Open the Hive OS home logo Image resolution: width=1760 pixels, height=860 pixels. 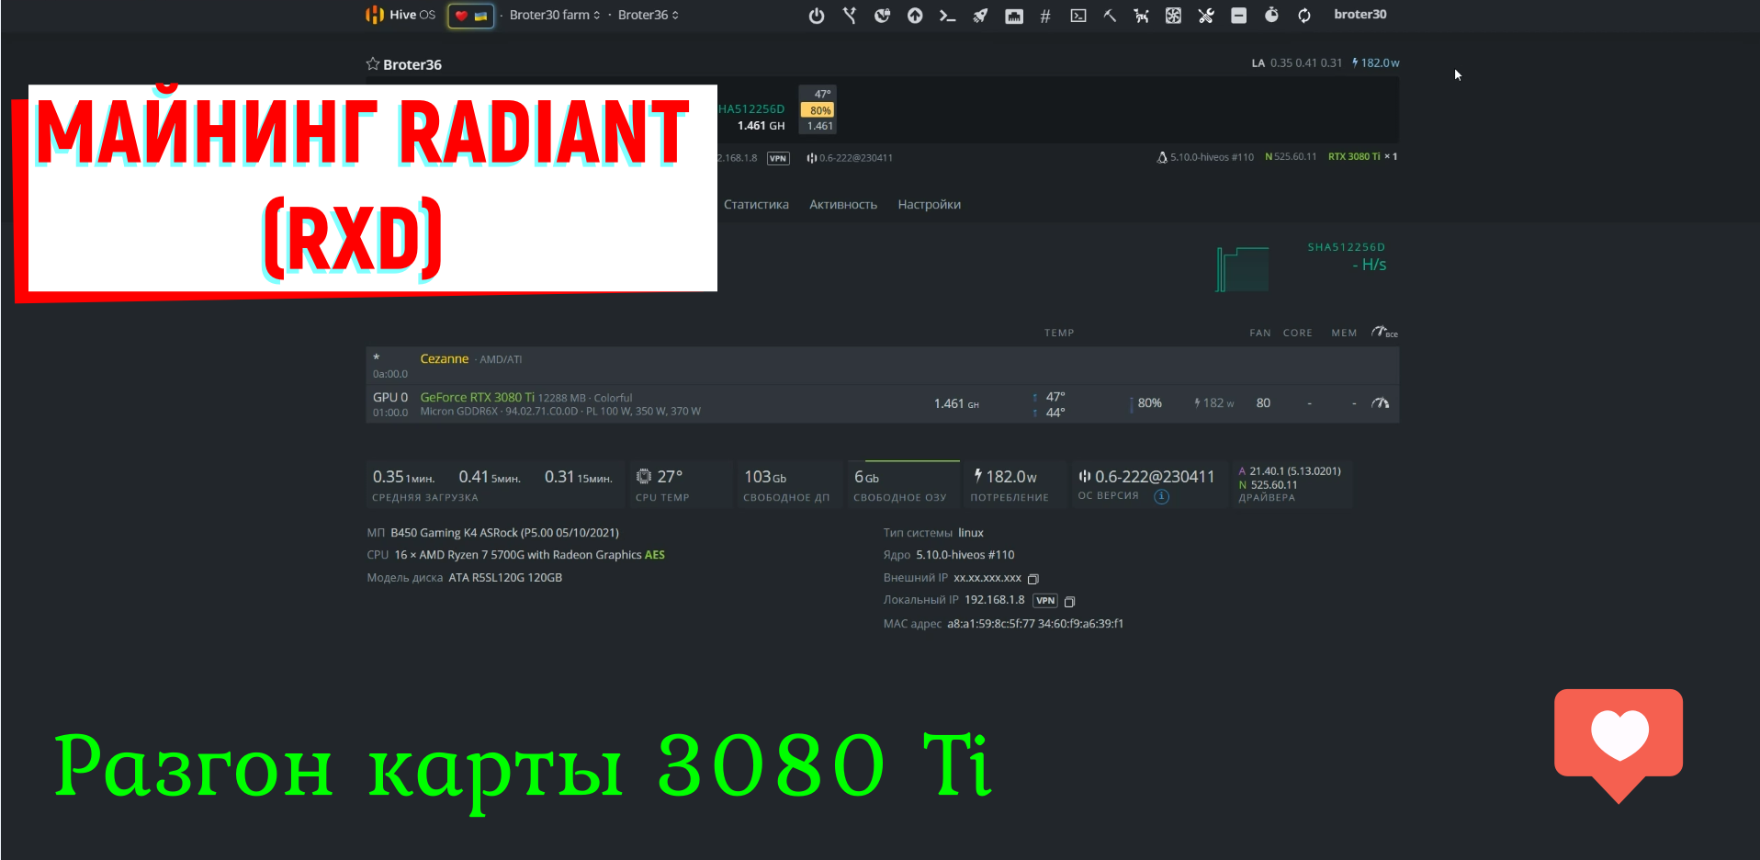(401, 15)
